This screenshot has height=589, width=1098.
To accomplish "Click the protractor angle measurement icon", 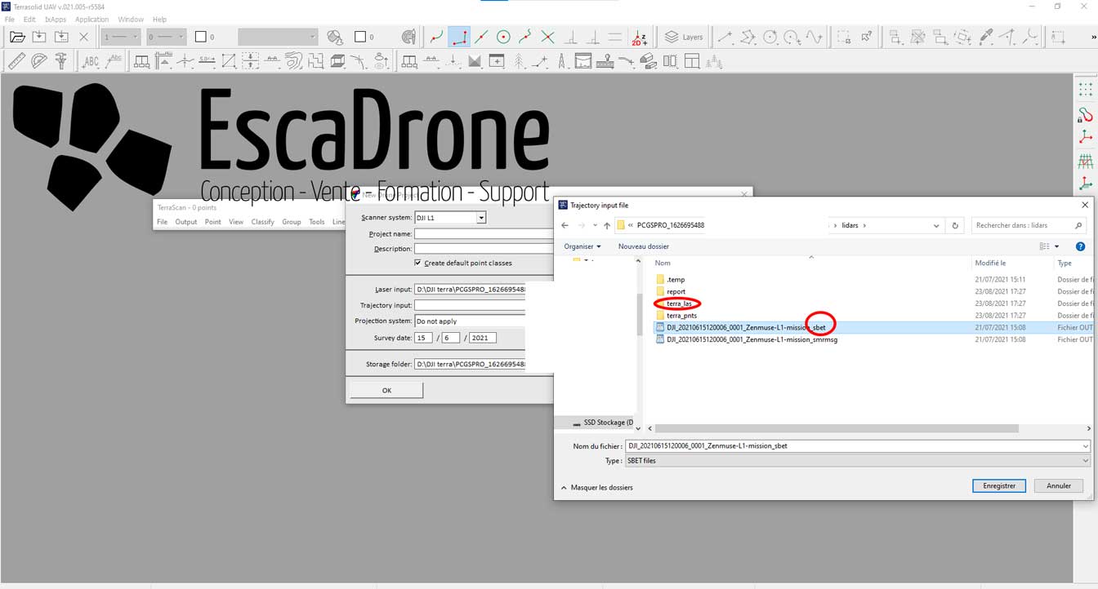I will 38,59.
